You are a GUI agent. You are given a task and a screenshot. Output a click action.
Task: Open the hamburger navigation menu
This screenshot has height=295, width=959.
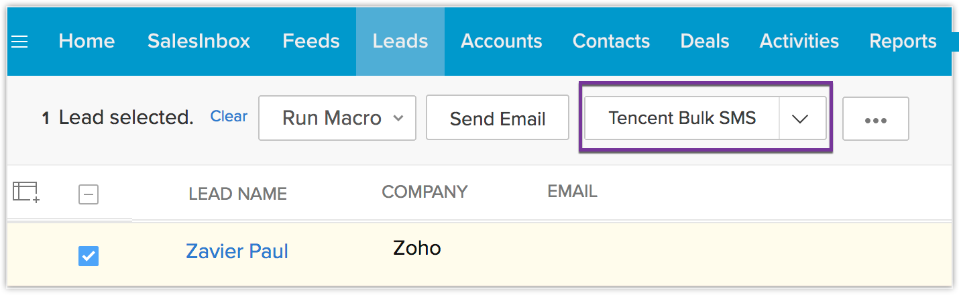(x=20, y=42)
